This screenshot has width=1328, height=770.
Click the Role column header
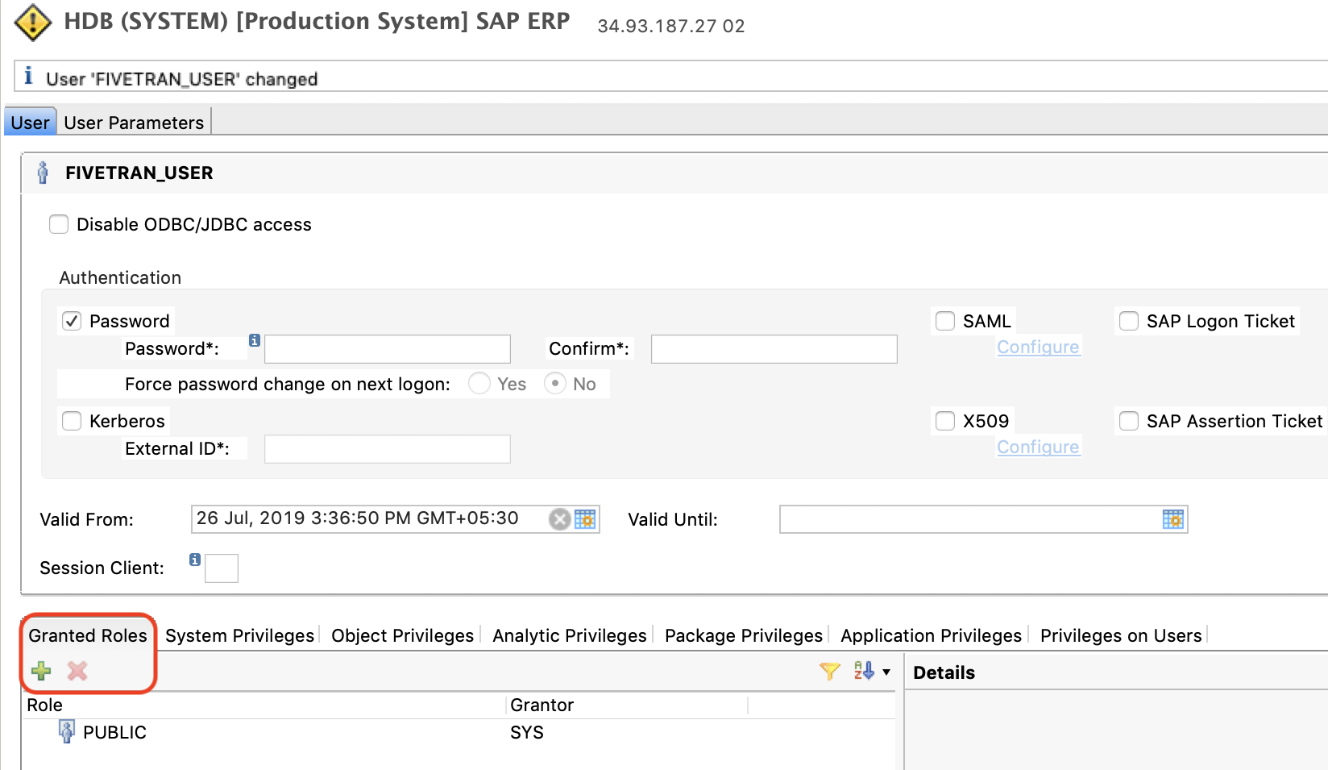pos(265,705)
